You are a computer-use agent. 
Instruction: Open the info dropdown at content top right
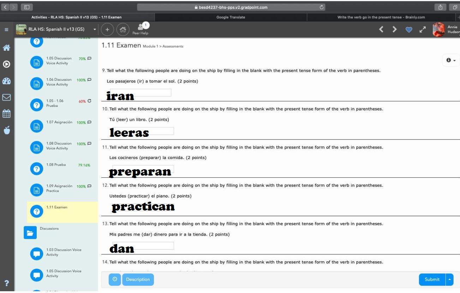coord(450,60)
